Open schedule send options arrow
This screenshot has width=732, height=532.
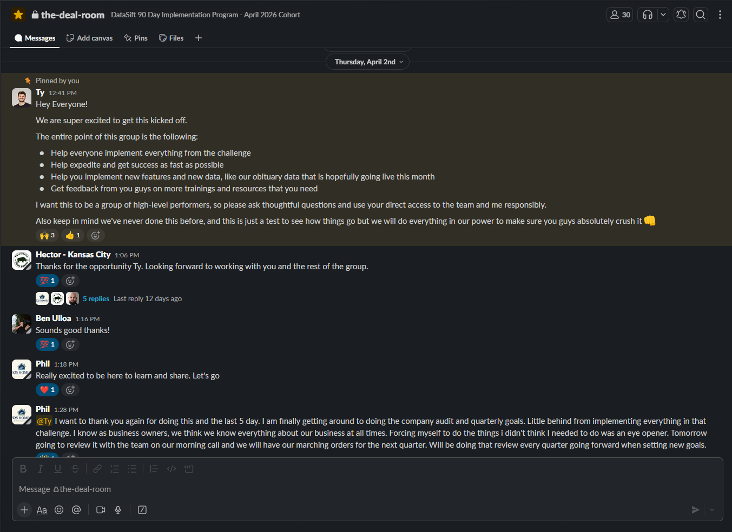tap(712, 510)
